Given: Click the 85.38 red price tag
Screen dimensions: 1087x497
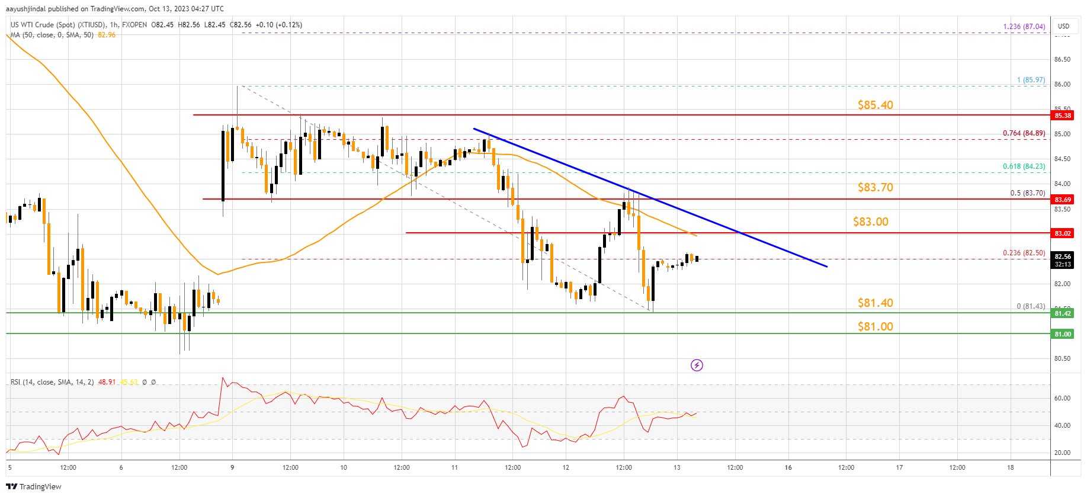Looking at the screenshot, I should 1063,116.
